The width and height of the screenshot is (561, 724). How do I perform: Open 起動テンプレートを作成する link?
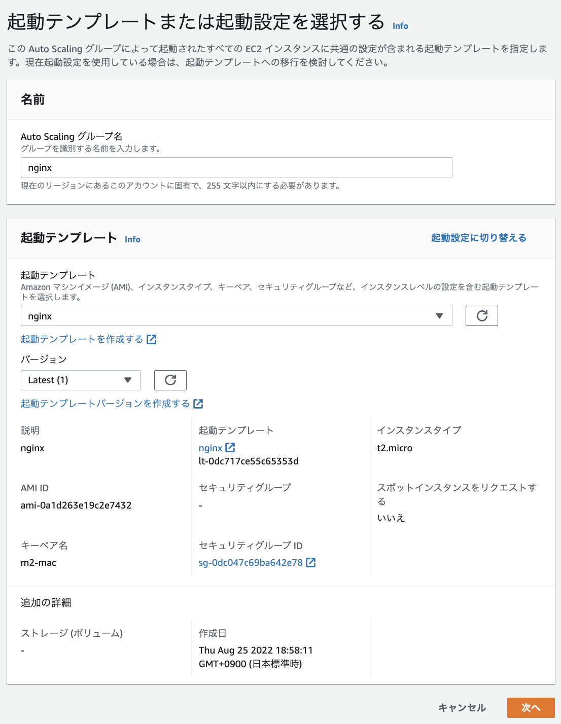coord(81,339)
